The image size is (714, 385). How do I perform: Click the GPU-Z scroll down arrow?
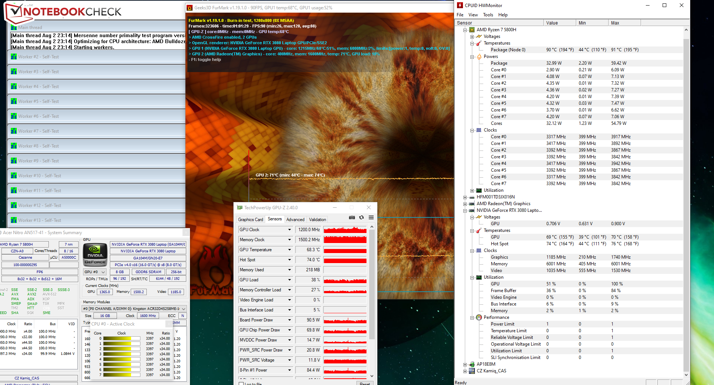pyautogui.click(x=372, y=376)
